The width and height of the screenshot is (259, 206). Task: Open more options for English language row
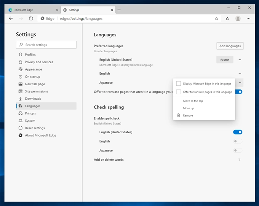pyautogui.click(x=239, y=73)
